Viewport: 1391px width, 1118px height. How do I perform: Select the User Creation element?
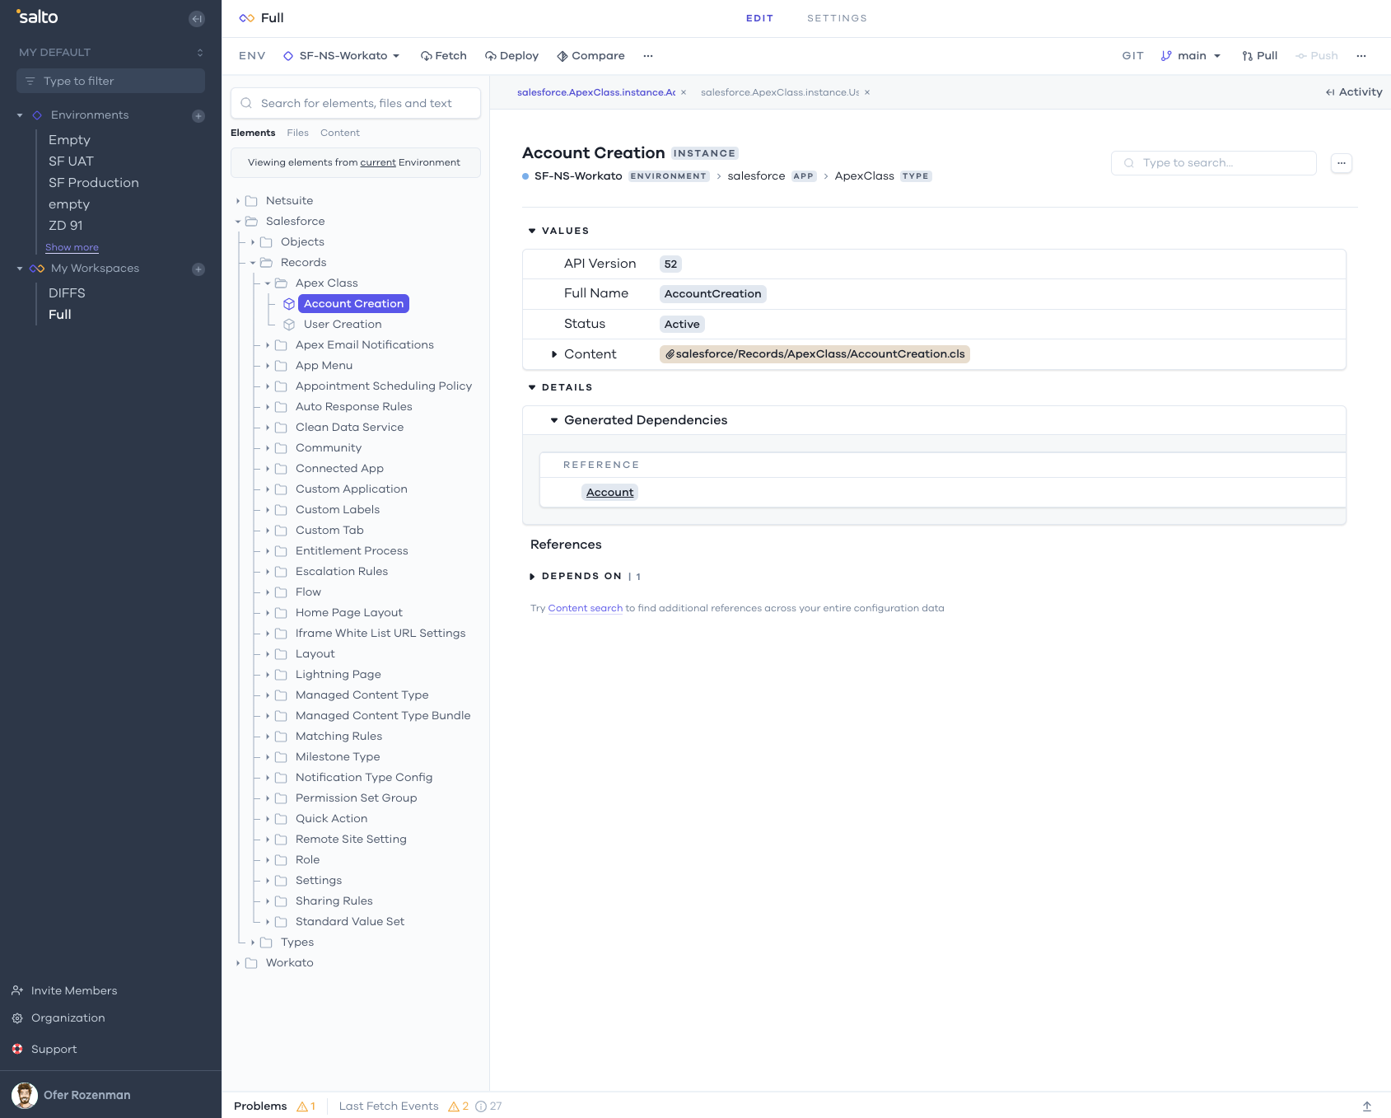(342, 325)
